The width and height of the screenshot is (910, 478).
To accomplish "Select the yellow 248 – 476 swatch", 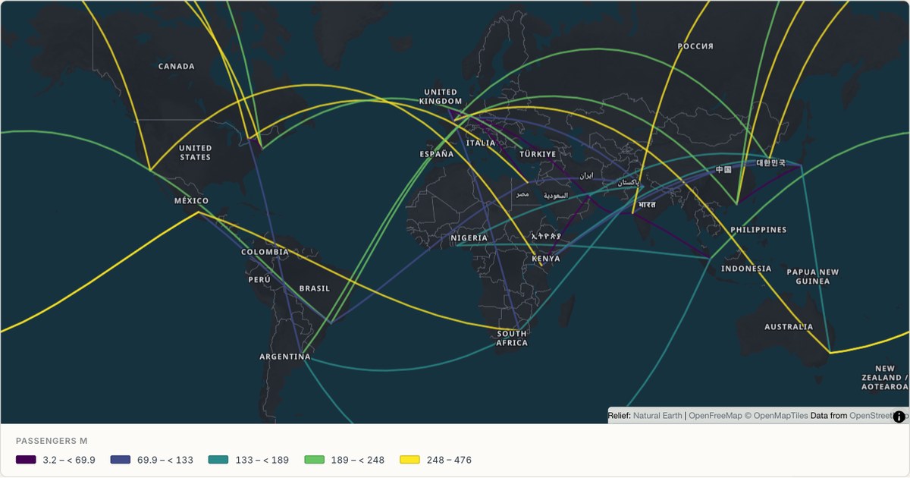I will 409,460.
